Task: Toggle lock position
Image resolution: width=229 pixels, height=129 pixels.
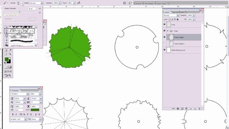Action: pos(175,19)
